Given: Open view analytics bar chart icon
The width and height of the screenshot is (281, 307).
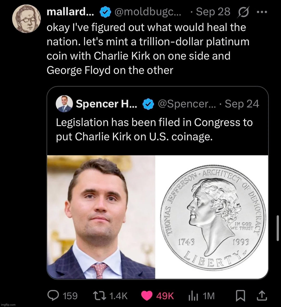Looking at the screenshot, I should point(193,296).
